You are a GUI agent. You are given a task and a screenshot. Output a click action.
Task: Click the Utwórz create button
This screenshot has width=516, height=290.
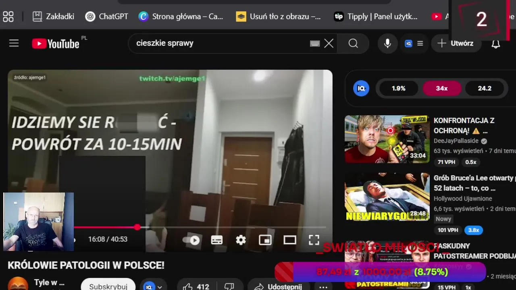pos(456,43)
